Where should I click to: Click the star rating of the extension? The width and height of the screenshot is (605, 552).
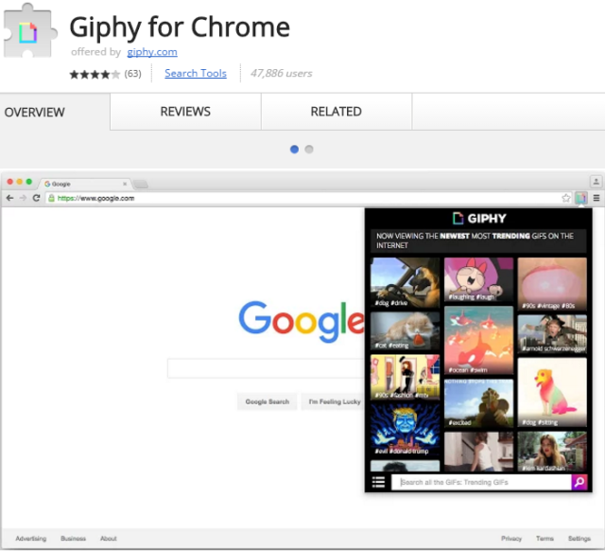coord(95,74)
